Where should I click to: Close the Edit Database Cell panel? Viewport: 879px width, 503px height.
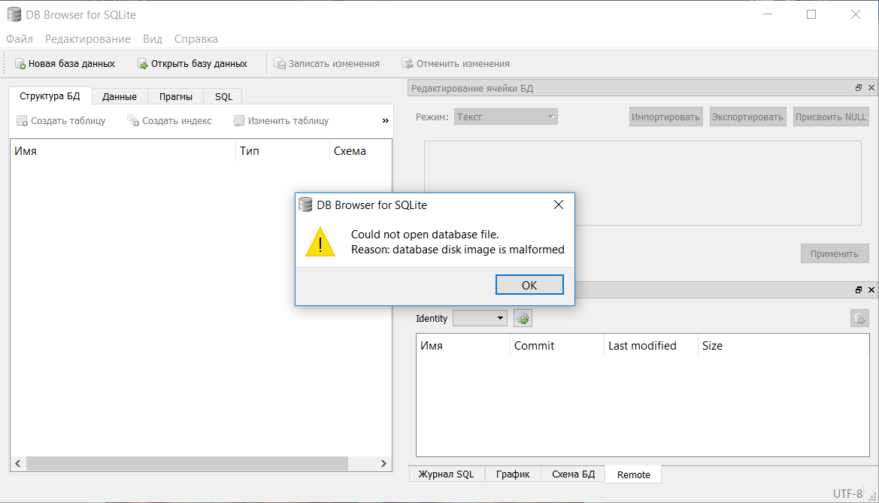pyautogui.click(x=871, y=87)
